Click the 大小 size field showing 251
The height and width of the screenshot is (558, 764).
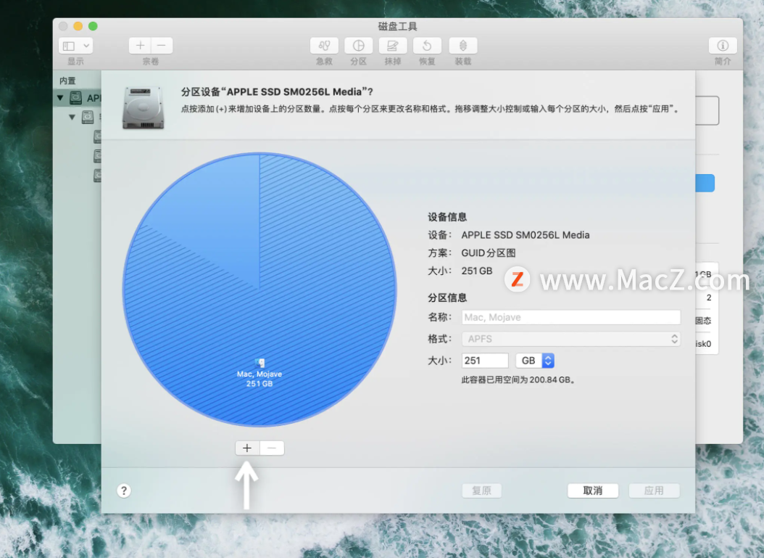[x=485, y=361]
